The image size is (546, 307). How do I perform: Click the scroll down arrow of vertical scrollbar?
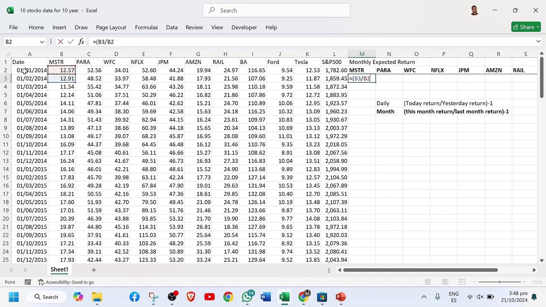[x=542, y=260]
